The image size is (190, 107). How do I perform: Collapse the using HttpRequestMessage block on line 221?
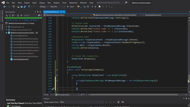pyautogui.click(x=57, y=81)
